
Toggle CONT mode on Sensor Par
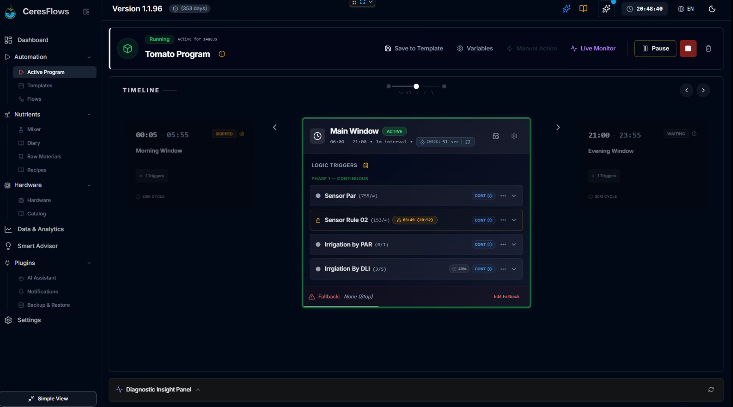click(484, 196)
